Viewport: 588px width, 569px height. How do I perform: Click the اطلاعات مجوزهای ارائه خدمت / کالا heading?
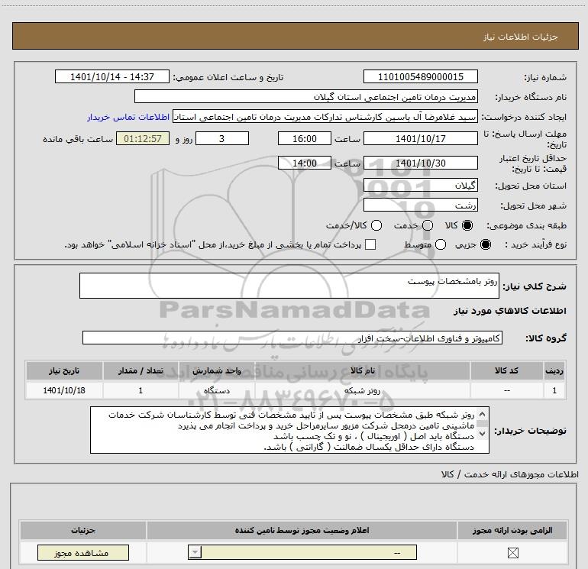509,474
